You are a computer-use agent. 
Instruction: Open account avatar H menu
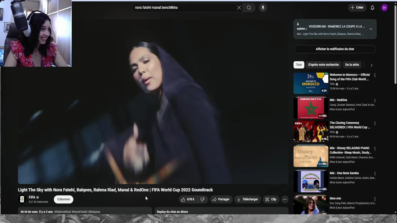click(384, 7)
